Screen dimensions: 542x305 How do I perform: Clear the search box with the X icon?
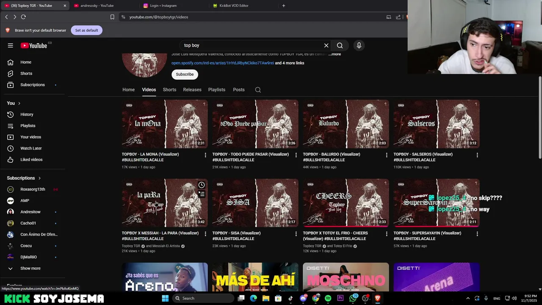point(326,45)
